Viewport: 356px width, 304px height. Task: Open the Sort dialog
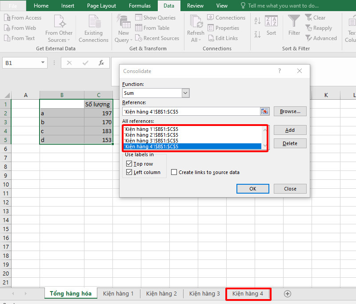[271, 25]
